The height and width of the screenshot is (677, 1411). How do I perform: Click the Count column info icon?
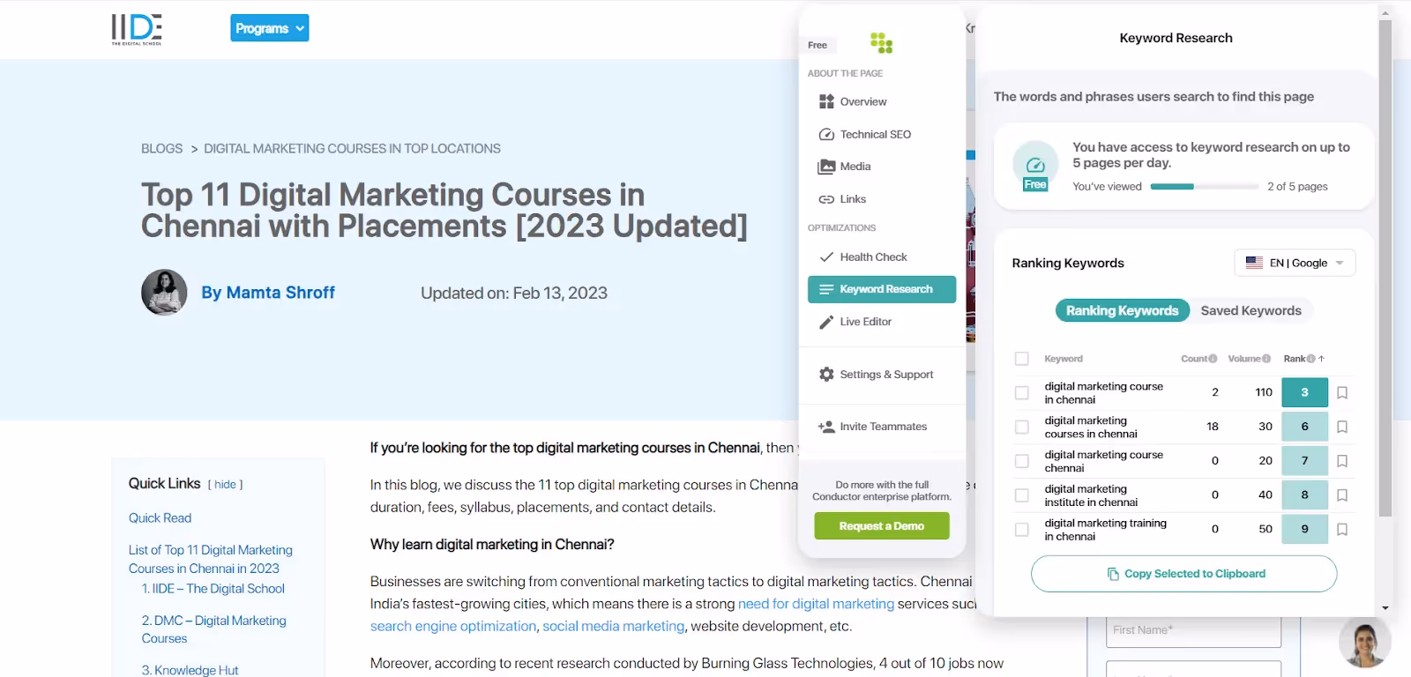(x=1213, y=359)
